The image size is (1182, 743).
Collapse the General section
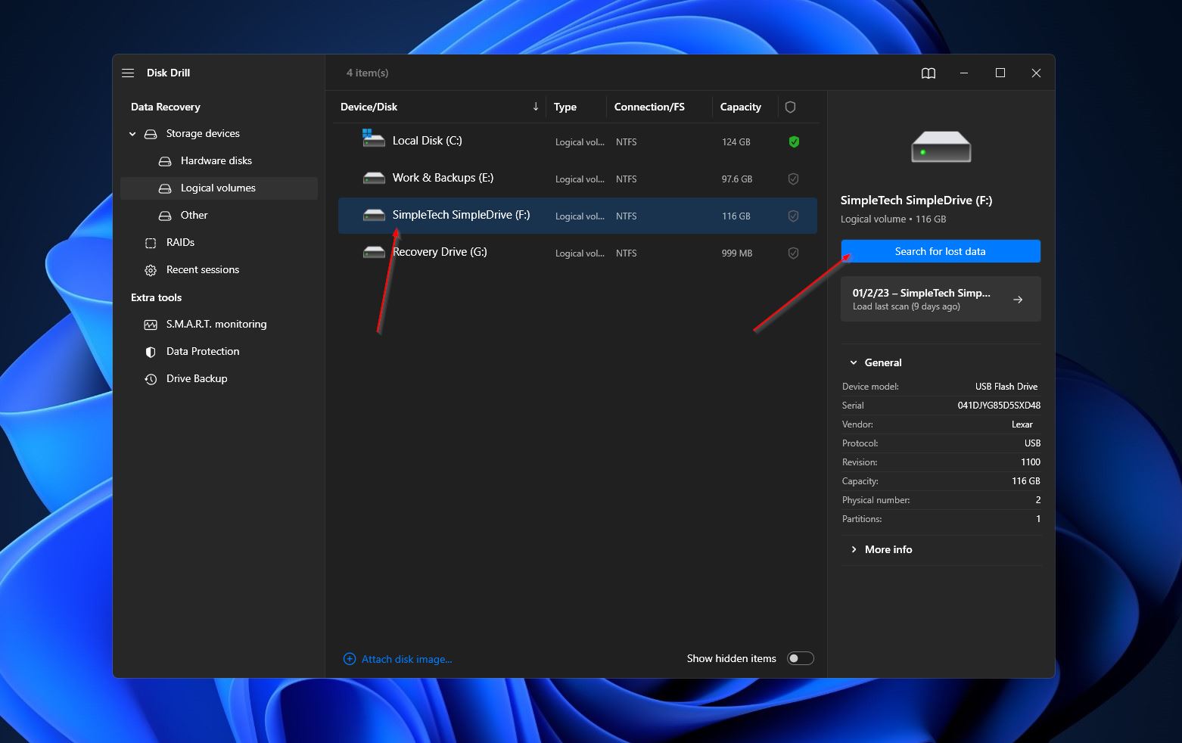click(854, 362)
